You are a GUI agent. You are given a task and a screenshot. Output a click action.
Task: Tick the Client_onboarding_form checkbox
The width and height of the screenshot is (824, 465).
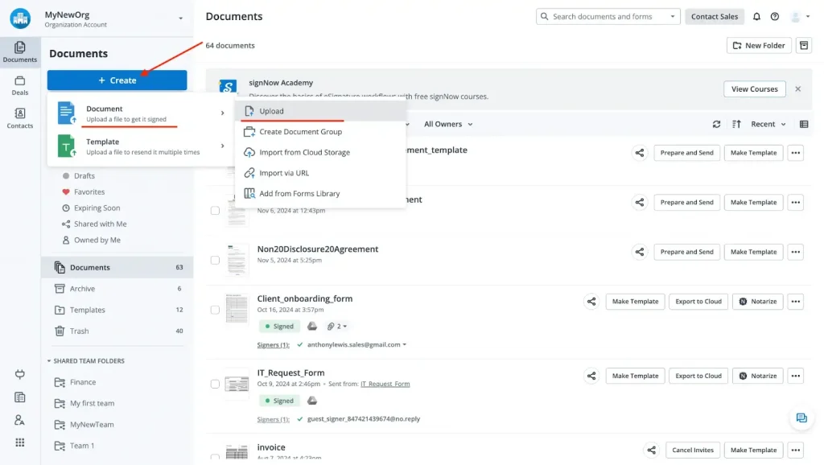[215, 310]
